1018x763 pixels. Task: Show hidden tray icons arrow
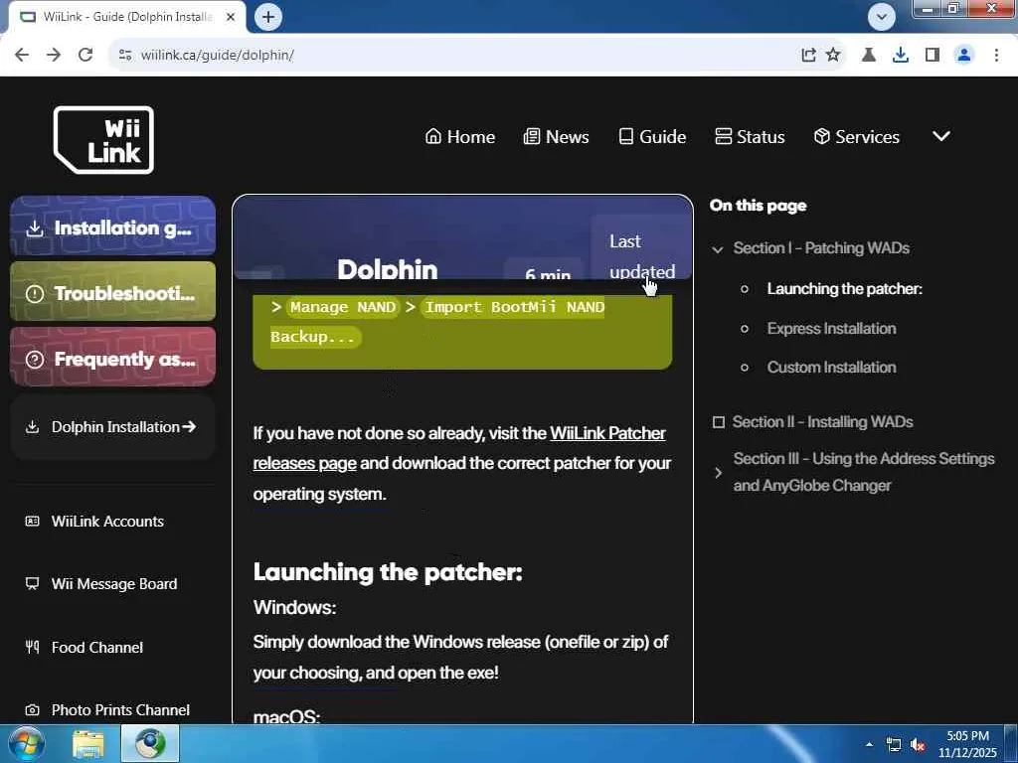[x=869, y=744]
